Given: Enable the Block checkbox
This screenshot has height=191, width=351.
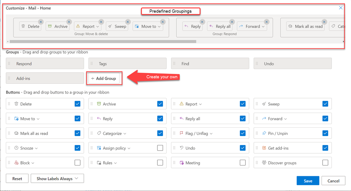Looking at the screenshot, I should click(77, 163).
